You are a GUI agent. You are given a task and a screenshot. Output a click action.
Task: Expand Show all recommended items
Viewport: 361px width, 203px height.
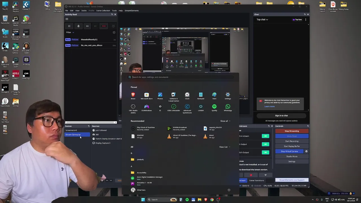point(225,121)
